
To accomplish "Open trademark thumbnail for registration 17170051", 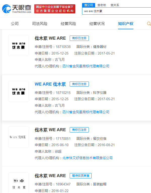I will pos(19,137).
